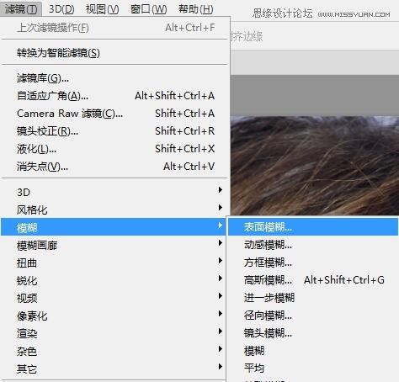Expand the 像素化 submenu

point(114,316)
